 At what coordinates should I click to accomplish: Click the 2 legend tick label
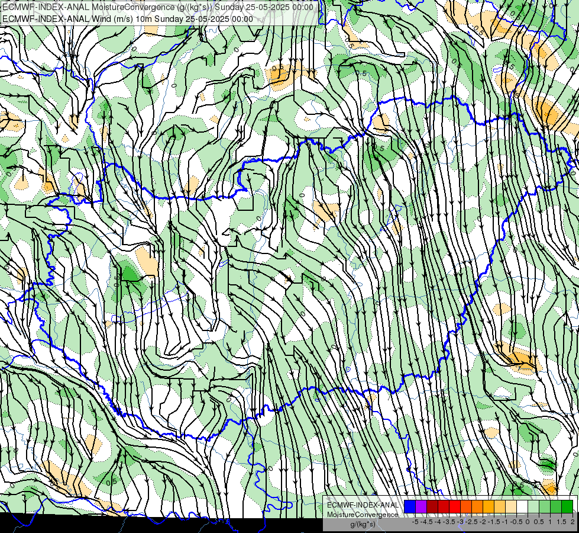coord(572,522)
